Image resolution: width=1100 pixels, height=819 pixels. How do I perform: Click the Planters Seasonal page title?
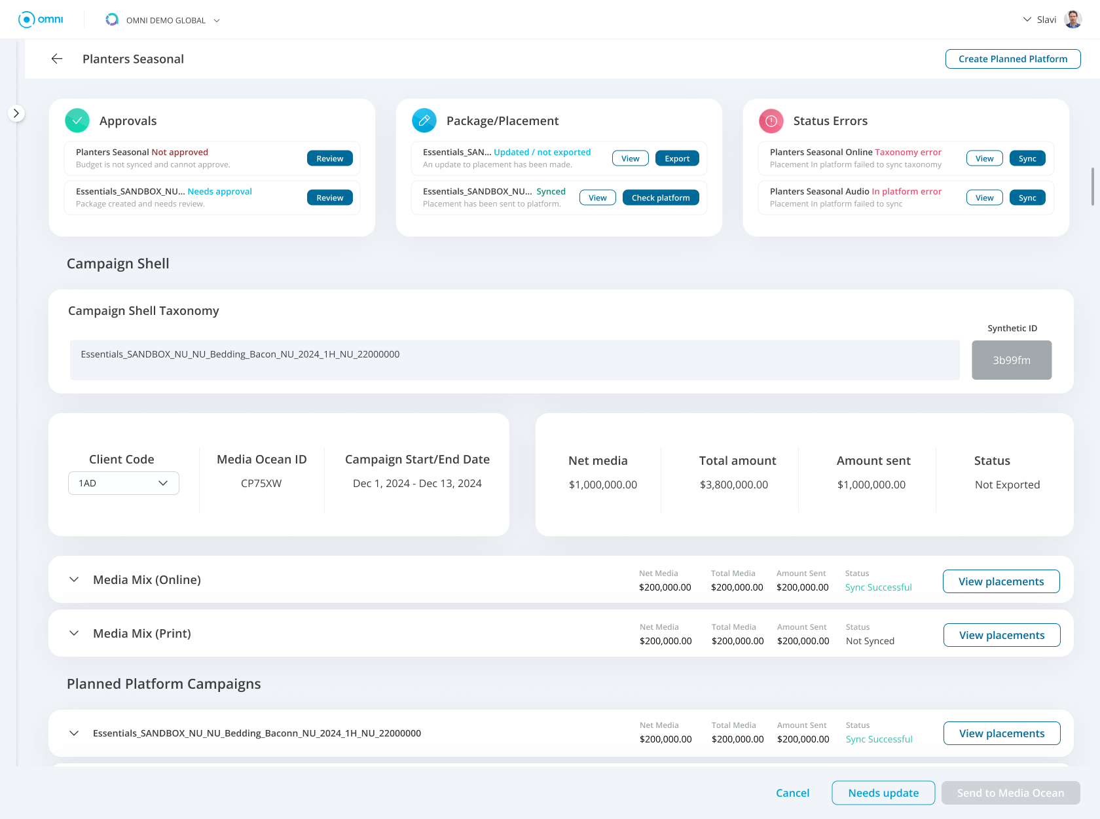pyautogui.click(x=133, y=59)
